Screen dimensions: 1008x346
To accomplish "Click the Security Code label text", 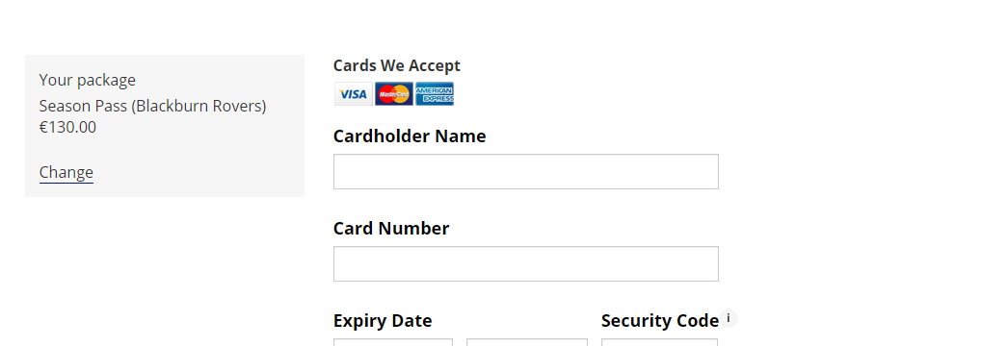I will tap(659, 320).
